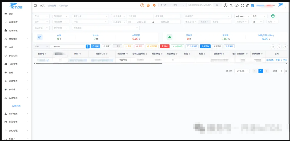
Task: Click the 首页 breadcrumb link
Action: [x=42, y=6]
